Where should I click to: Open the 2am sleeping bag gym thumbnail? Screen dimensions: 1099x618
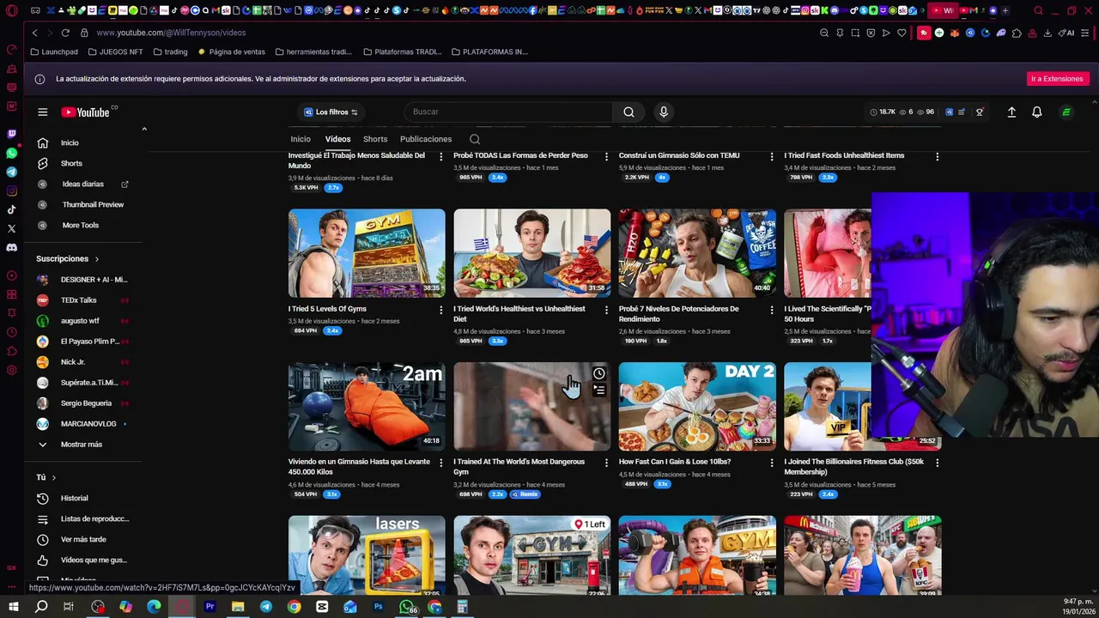click(367, 407)
